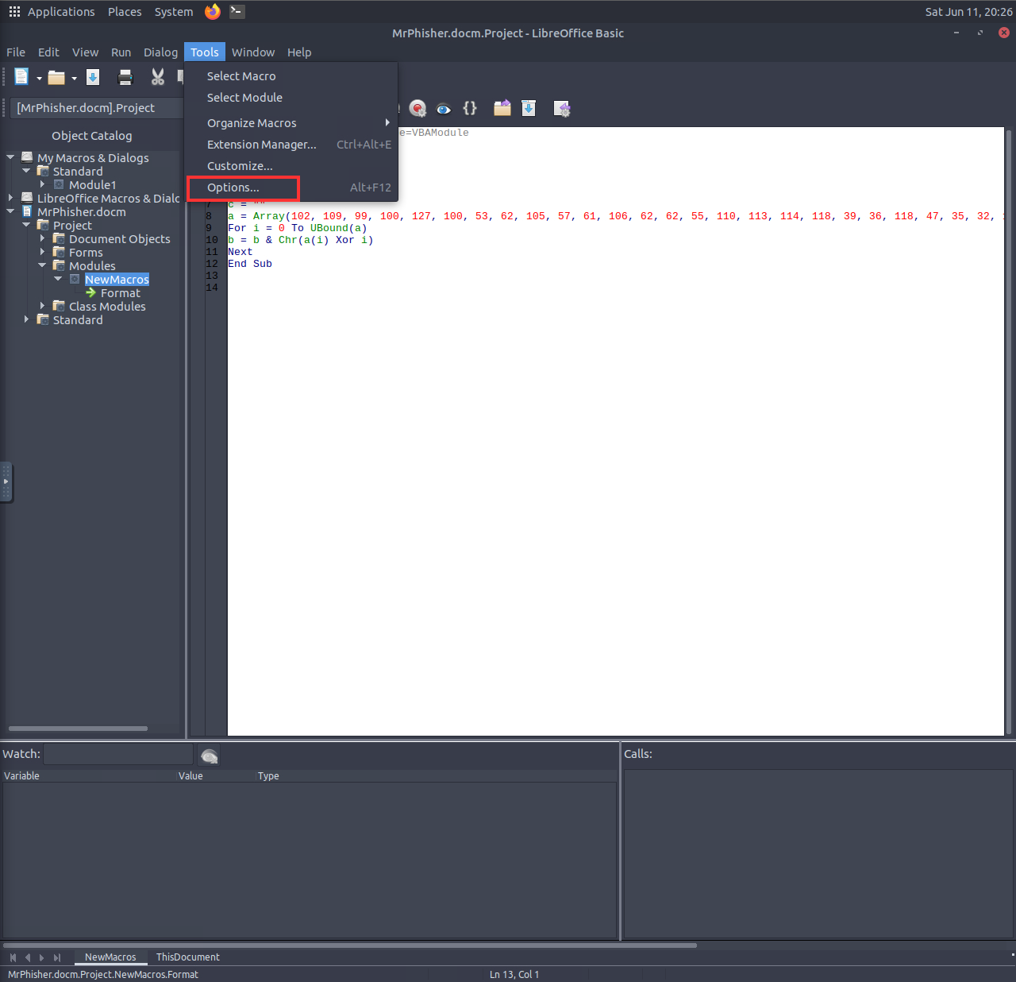Screen dimensions: 1016x982
Task: Collapse the Standard library under My Macros
Action: 26,171
